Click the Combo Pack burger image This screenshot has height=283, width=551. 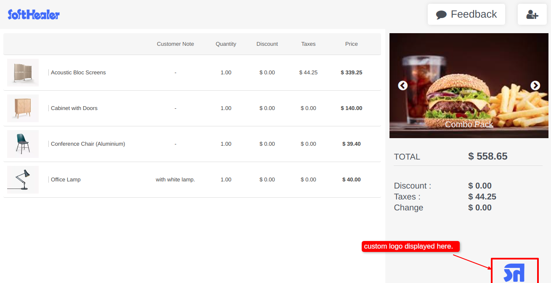469,86
